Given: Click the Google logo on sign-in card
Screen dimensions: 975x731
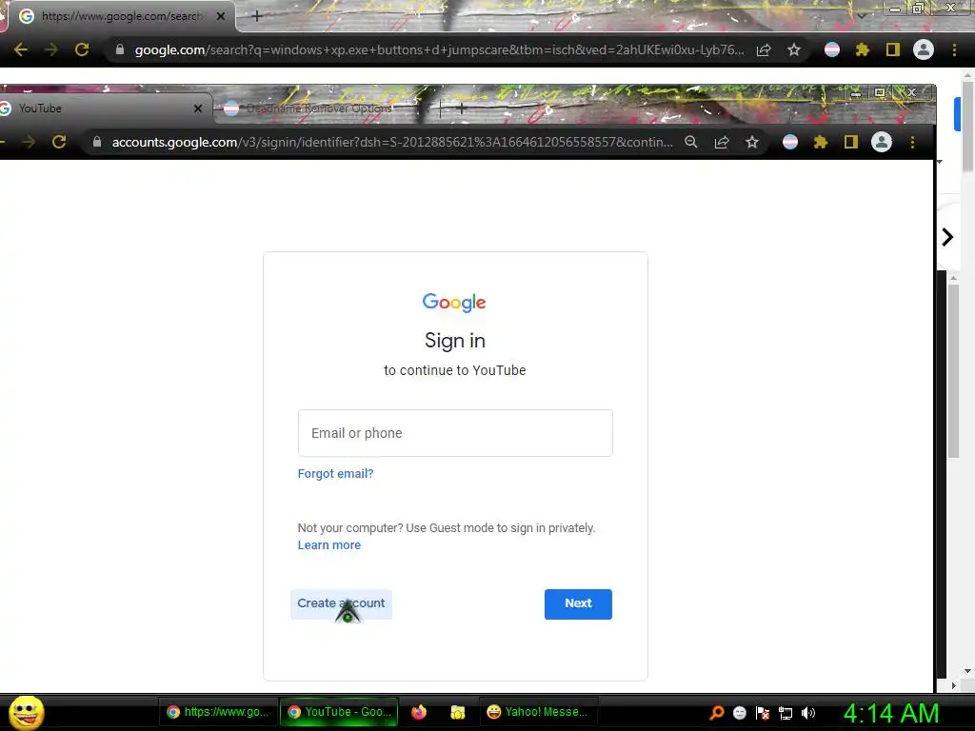Looking at the screenshot, I should click(454, 302).
